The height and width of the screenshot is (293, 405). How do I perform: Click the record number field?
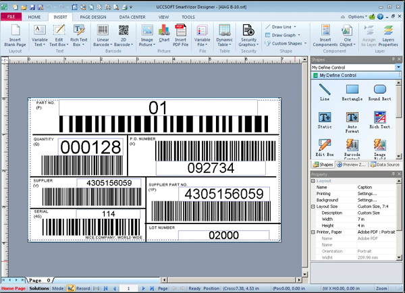[129, 288]
